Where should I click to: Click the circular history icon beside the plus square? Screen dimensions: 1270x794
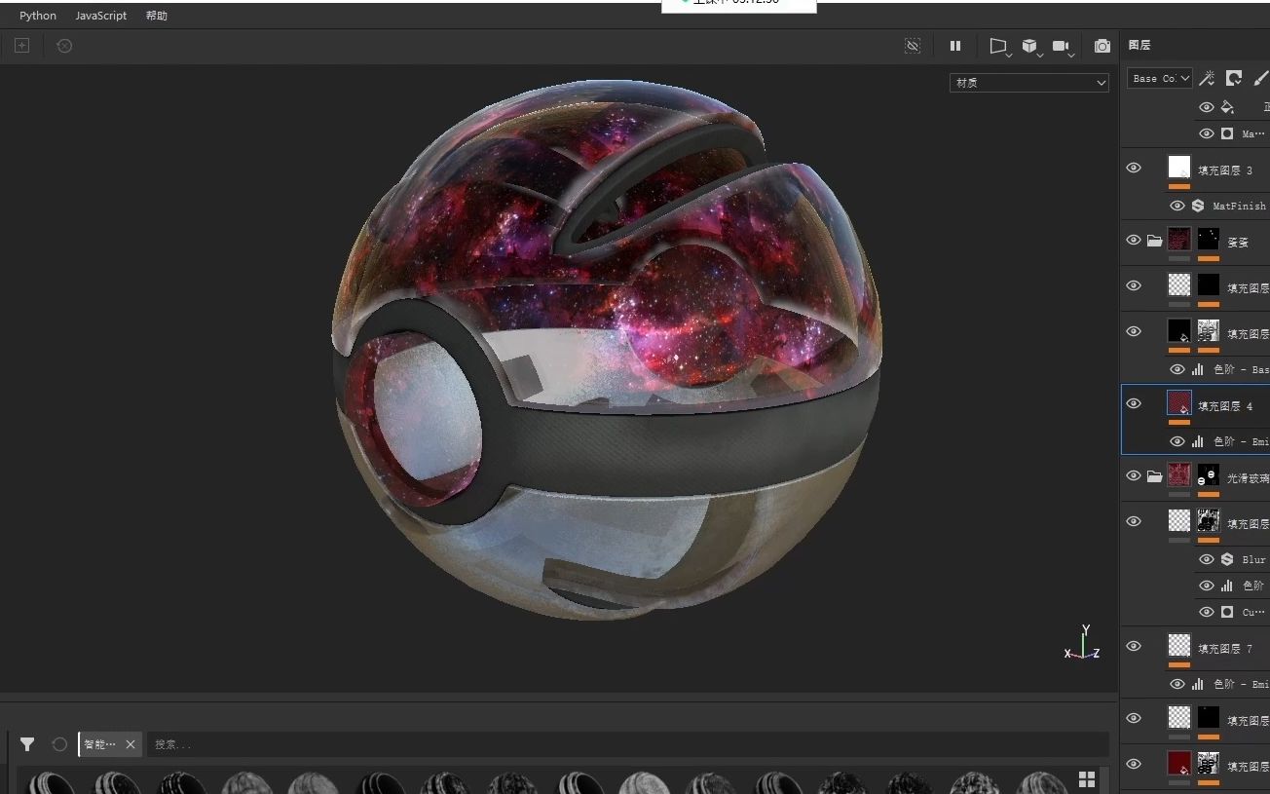pyautogui.click(x=64, y=46)
